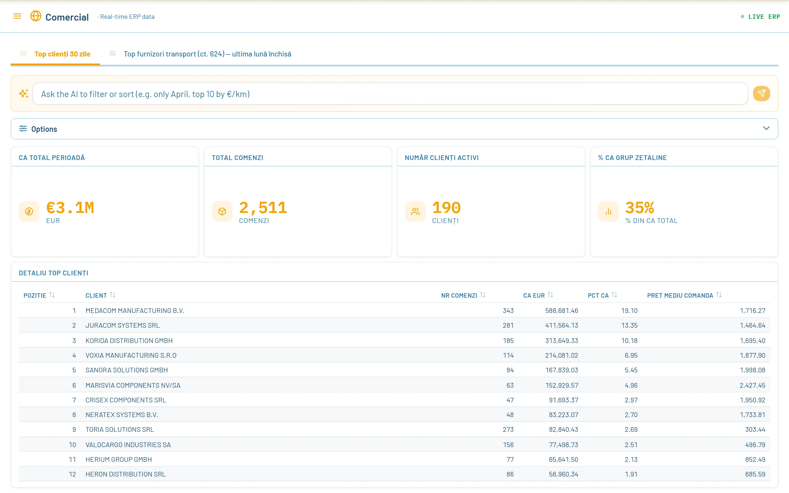Sort table by NR COMENZI column header

459,295
